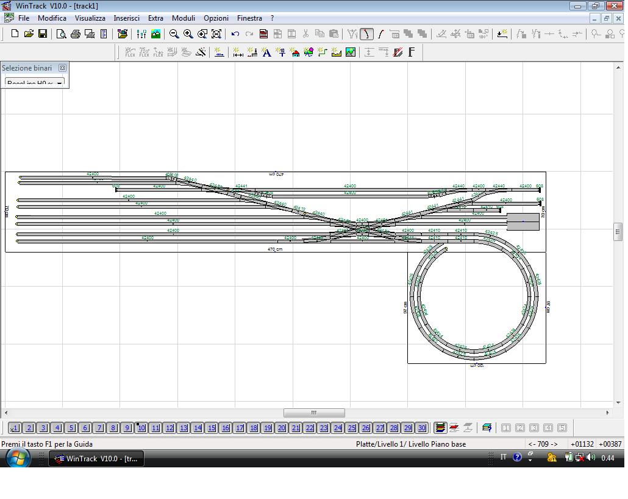Click the '+01132' coordinate in status bar
Viewport: 628px width, 499px height.
582,444
